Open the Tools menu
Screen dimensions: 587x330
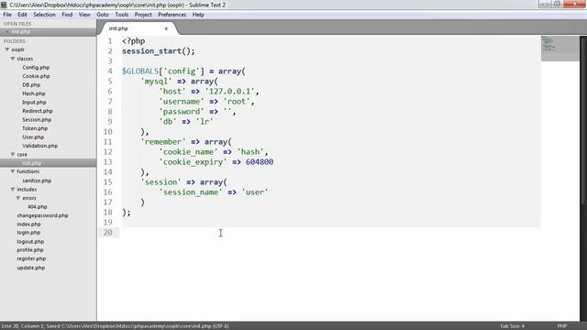click(122, 15)
